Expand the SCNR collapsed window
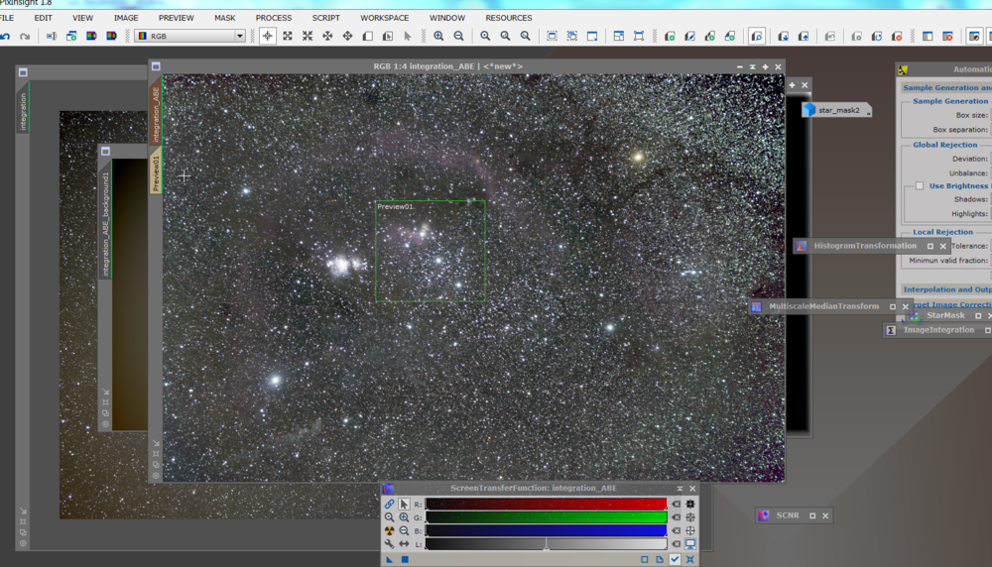992x567 pixels. (812, 515)
